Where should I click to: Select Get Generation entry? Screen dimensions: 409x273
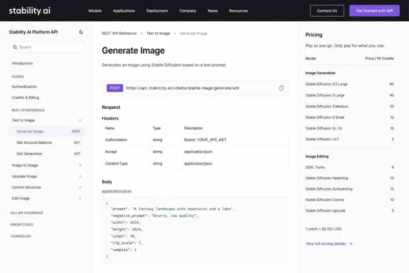pyautogui.click(x=47, y=154)
